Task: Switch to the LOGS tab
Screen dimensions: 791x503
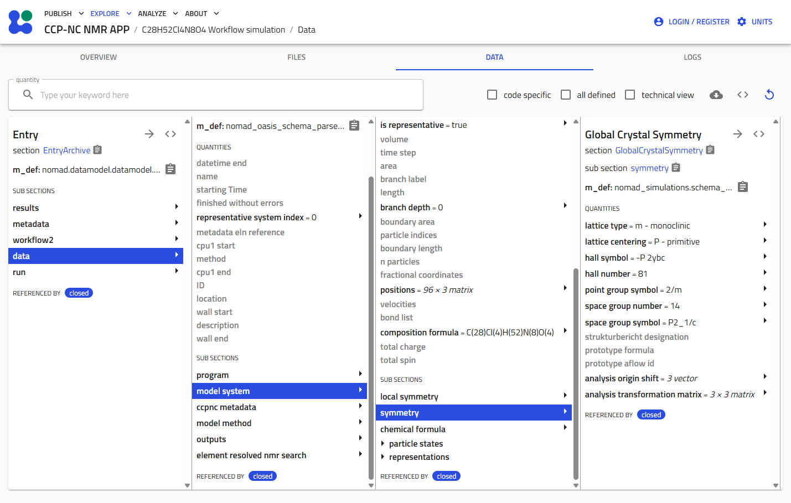Action: point(692,57)
